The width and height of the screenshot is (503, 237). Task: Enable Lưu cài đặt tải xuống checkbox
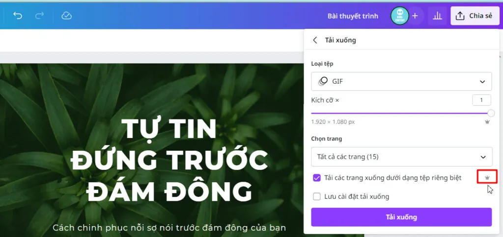point(317,196)
